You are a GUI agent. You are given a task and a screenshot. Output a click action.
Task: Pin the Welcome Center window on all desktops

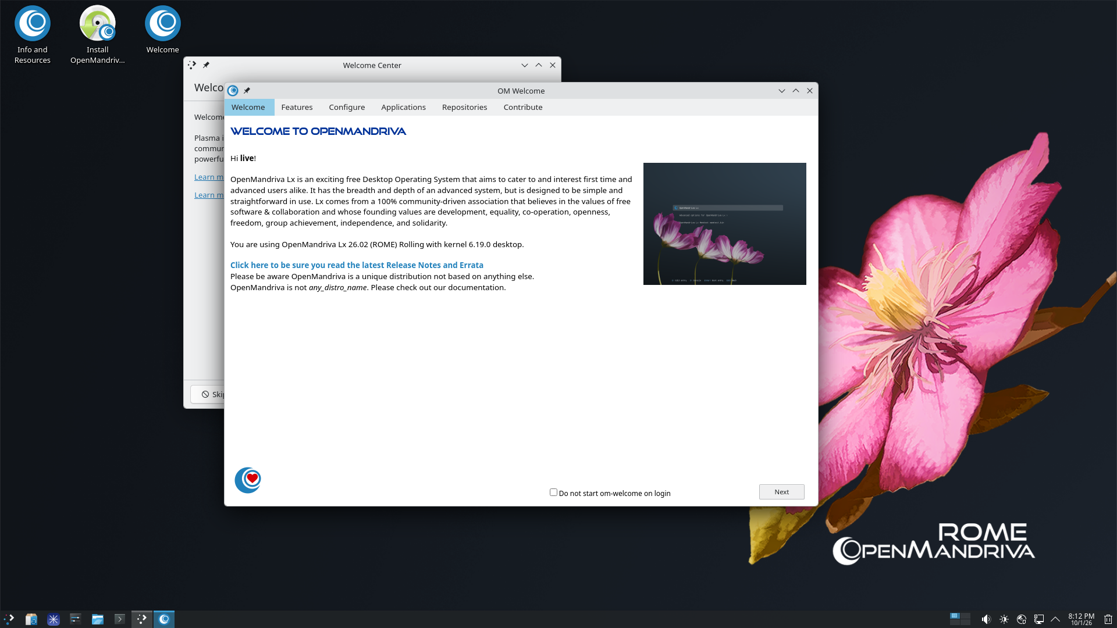pos(206,65)
